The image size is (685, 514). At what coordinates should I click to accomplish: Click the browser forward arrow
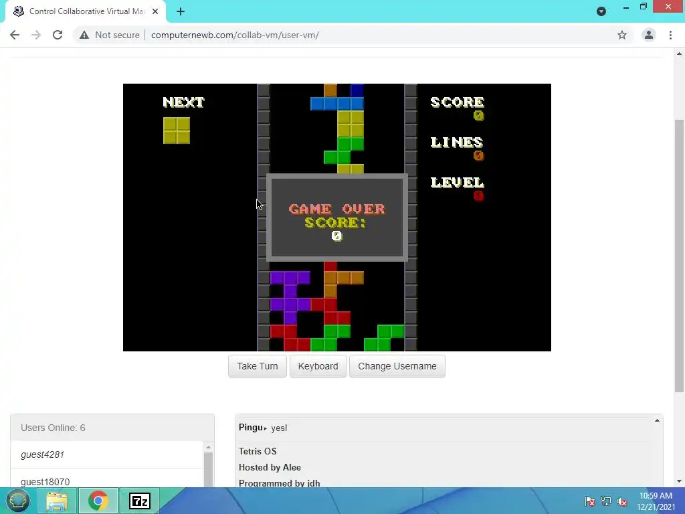point(36,35)
